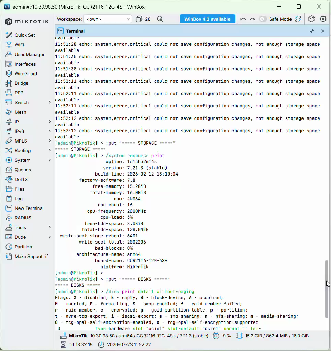The height and width of the screenshot is (351, 331).
Task: Open User Manager sidebar icon
Action: coord(9,54)
